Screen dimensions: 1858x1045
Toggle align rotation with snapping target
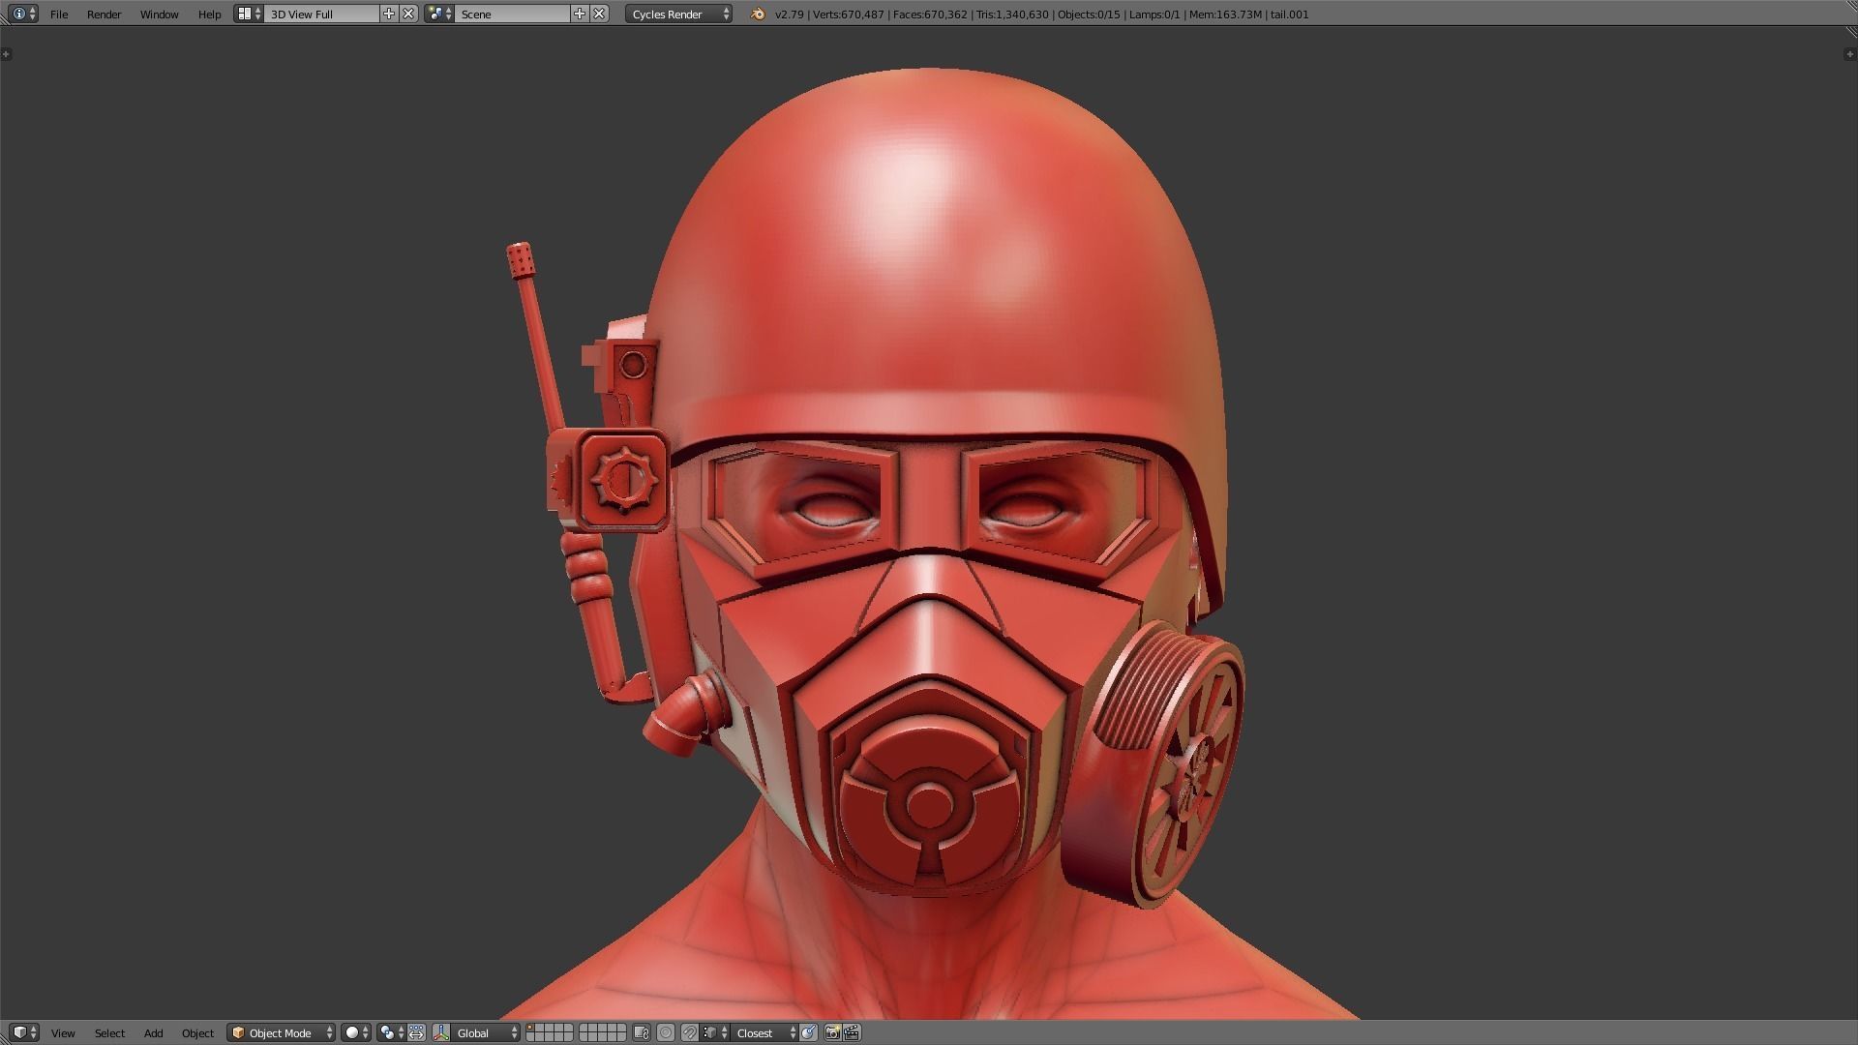coord(809,1032)
